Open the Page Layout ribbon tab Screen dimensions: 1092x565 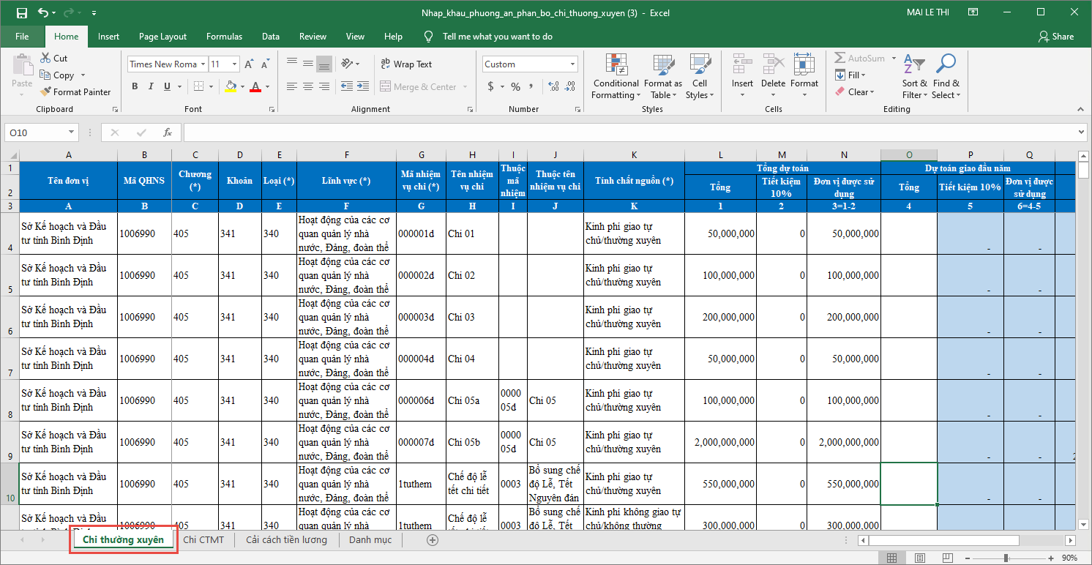coord(162,37)
